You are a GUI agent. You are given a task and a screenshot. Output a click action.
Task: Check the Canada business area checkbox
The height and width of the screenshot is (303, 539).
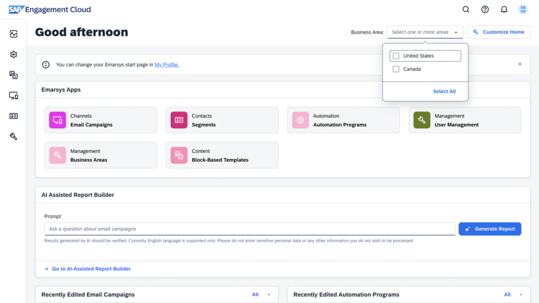(396, 69)
